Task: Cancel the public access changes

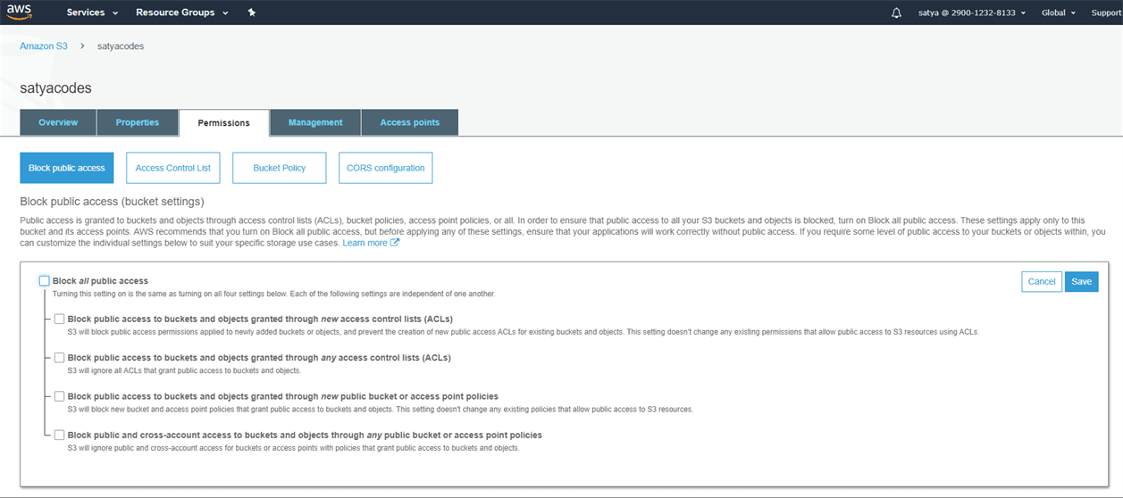Action: (1042, 281)
